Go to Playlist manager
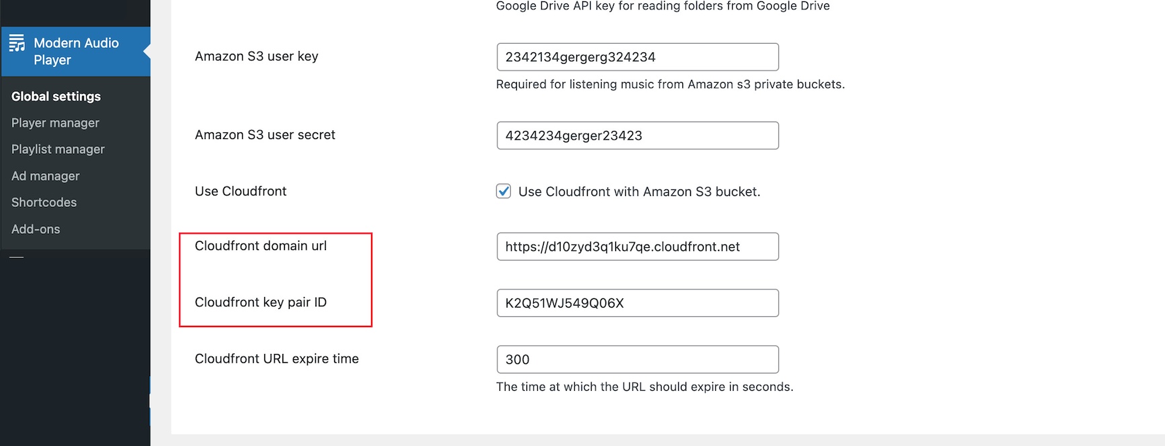The image size is (1165, 446). 58,149
